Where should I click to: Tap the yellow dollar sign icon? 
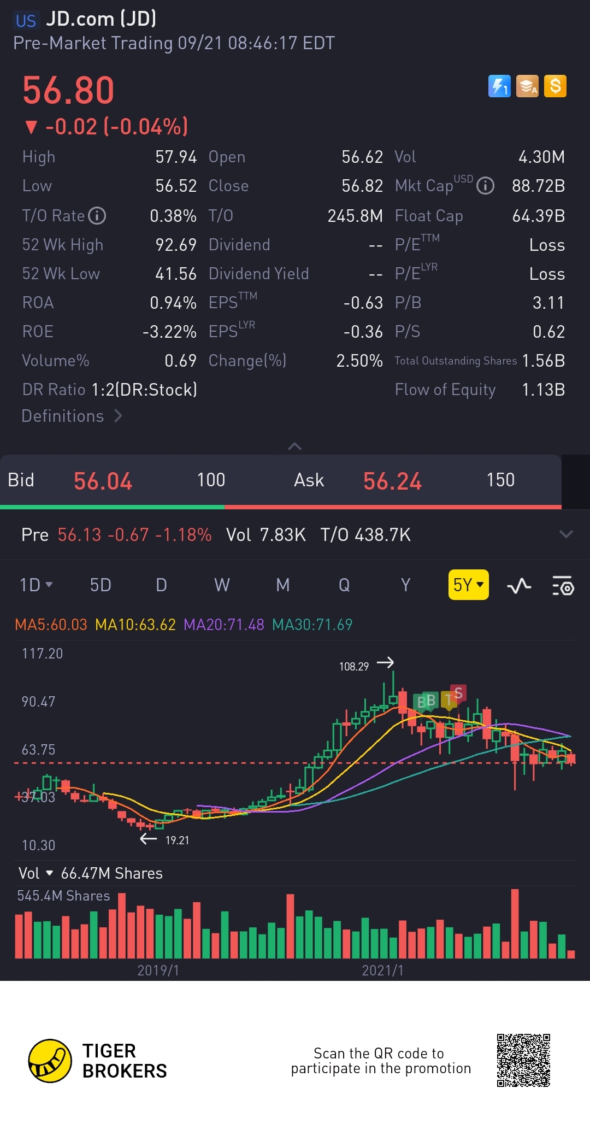[x=555, y=86]
